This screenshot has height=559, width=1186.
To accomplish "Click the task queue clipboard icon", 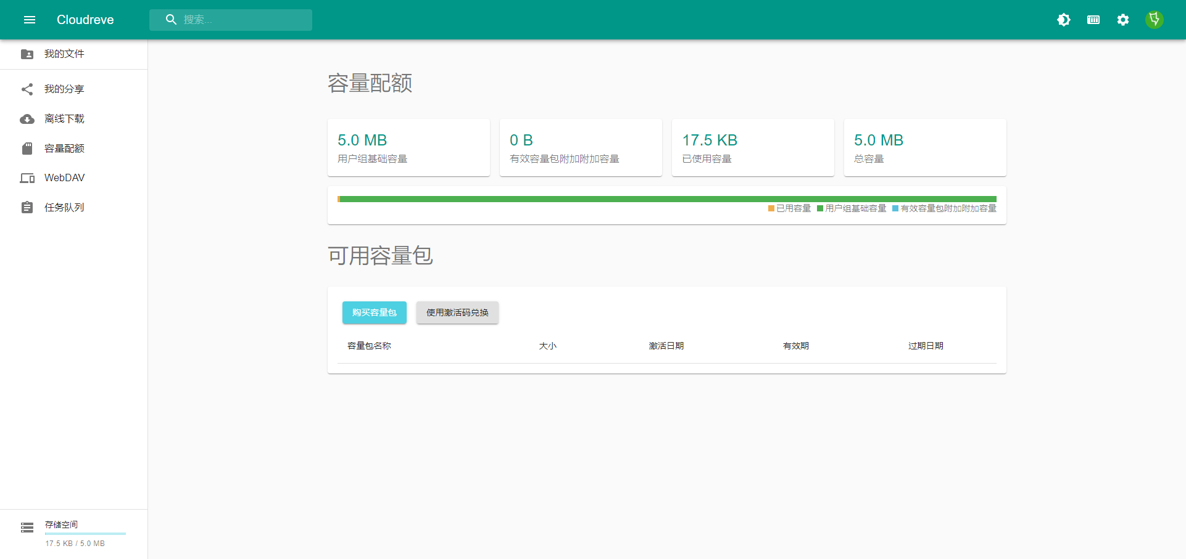I will pyautogui.click(x=27, y=208).
